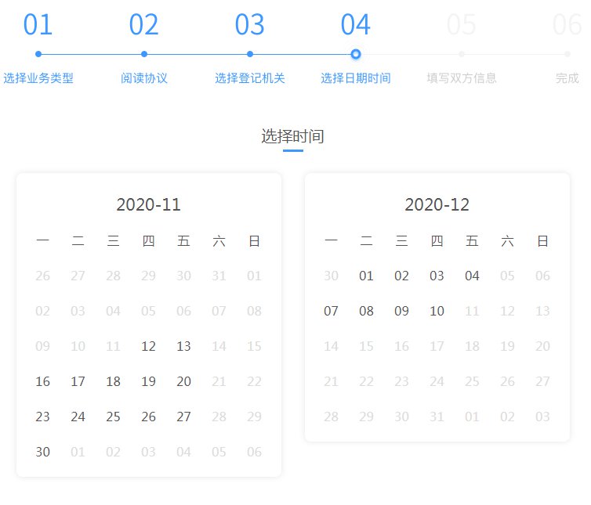591x505 pixels.
Task: Click the 2020-12 month title
Action: [x=437, y=205]
